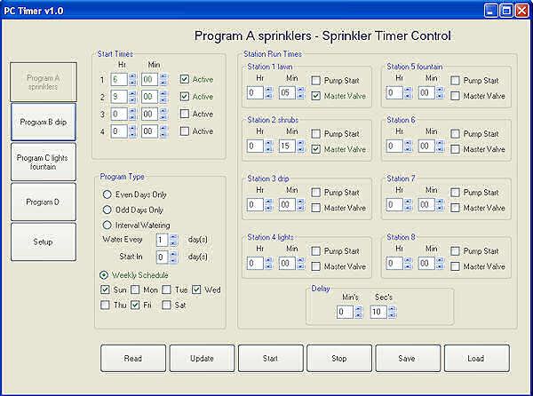Choose Interval Watering program type

tap(107, 226)
